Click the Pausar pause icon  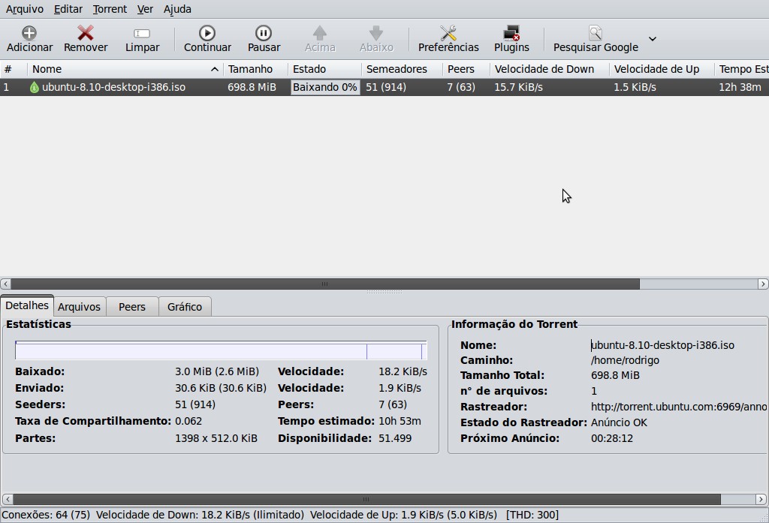[264, 33]
